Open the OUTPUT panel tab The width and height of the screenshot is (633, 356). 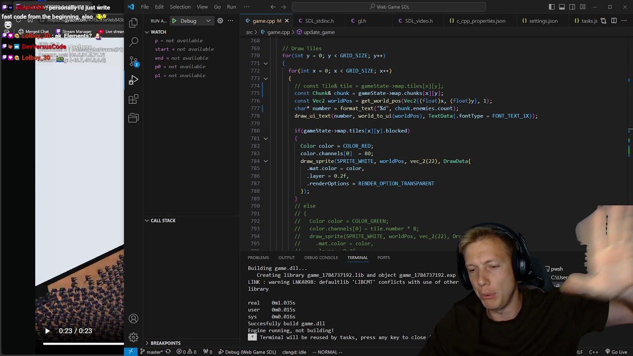(x=286, y=258)
